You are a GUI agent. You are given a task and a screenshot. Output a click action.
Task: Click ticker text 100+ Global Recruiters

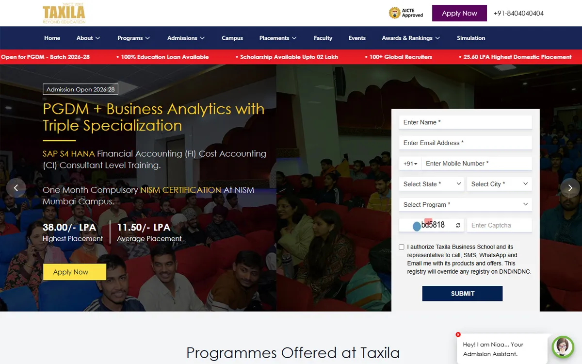398,57
